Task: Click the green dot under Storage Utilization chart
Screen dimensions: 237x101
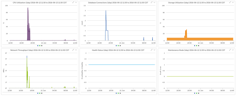Action: coord(197,46)
